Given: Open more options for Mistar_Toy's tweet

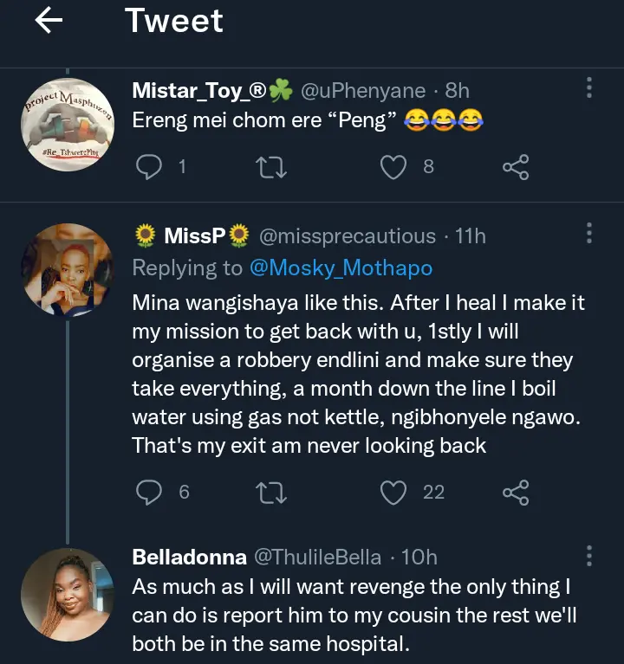Looking at the screenshot, I should click(589, 88).
